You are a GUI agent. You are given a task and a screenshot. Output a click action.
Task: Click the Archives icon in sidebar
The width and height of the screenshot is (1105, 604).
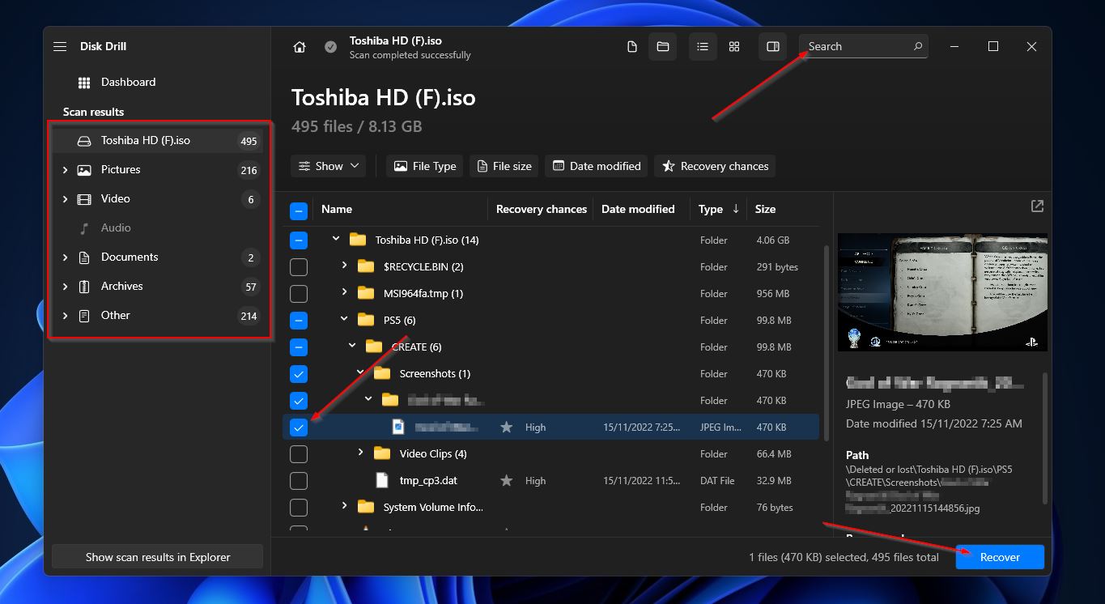(84, 287)
